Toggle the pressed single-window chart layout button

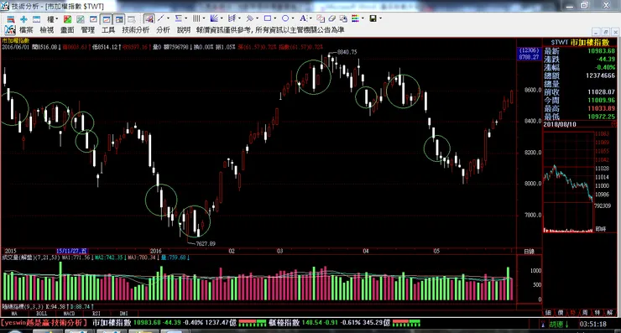tap(106, 18)
